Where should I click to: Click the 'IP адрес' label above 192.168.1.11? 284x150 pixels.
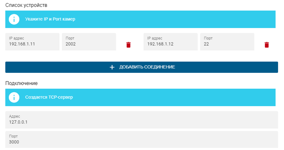pos(16,38)
